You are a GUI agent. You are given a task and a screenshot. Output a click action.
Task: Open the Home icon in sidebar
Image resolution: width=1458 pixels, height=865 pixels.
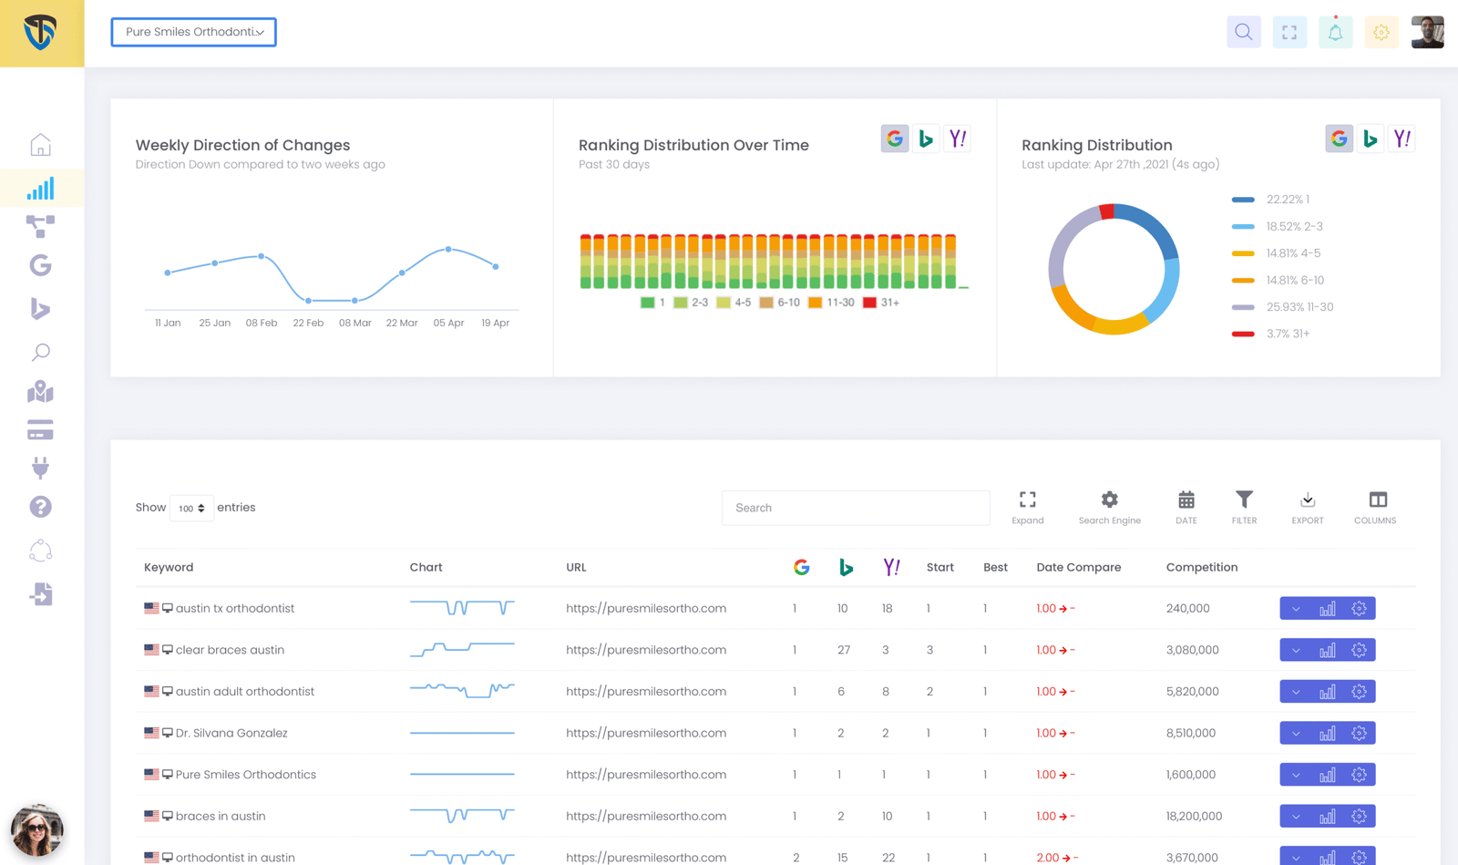(40, 145)
